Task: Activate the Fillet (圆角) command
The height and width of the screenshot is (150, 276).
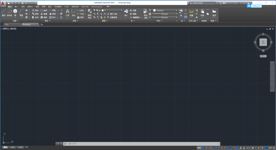Action: pos(52,14)
